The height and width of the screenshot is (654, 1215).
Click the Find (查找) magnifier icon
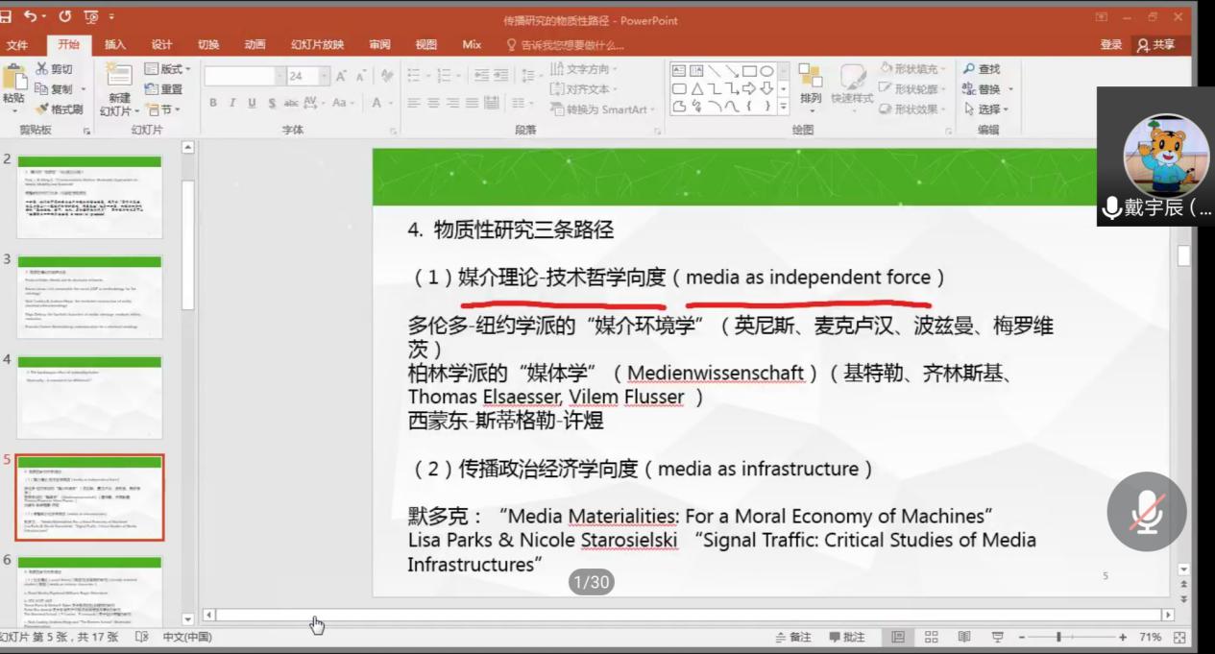pyautogui.click(x=969, y=69)
